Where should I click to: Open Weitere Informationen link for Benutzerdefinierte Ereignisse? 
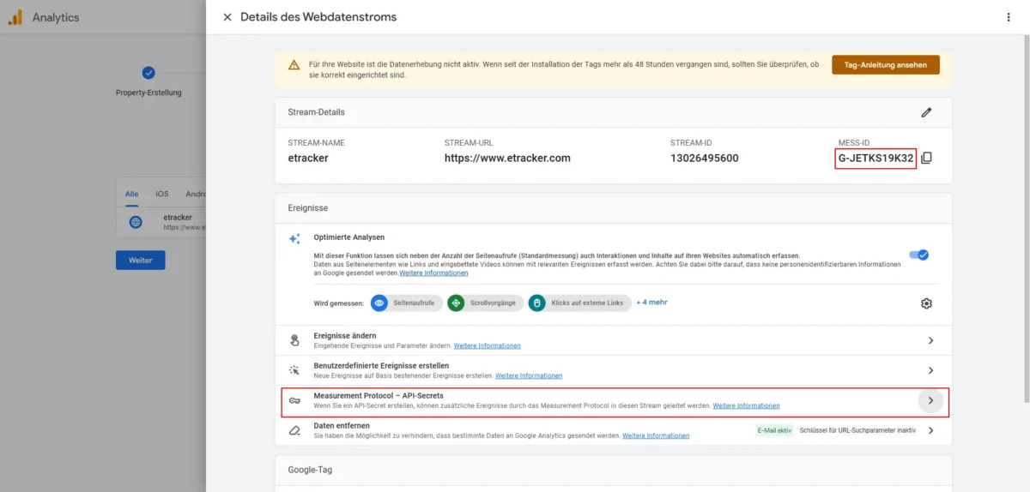tap(529, 375)
